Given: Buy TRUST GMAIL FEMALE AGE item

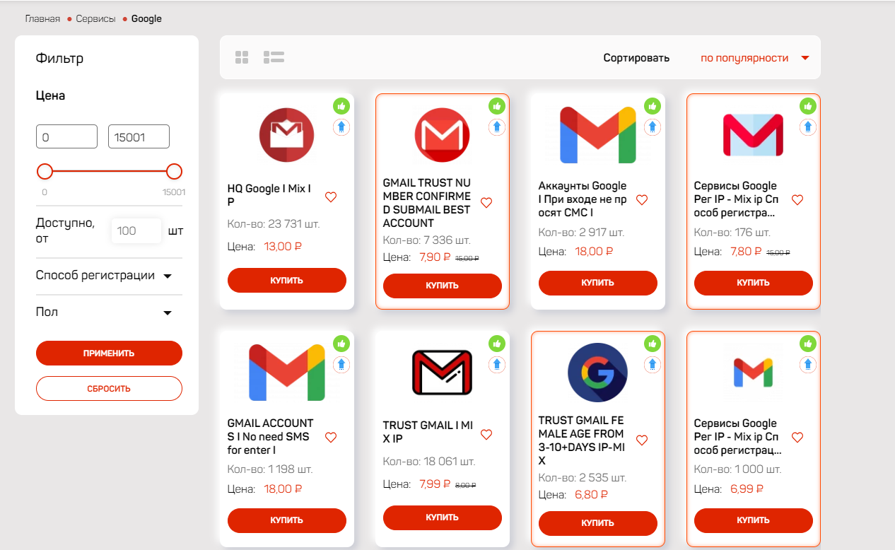Looking at the screenshot, I should click(x=598, y=524).
